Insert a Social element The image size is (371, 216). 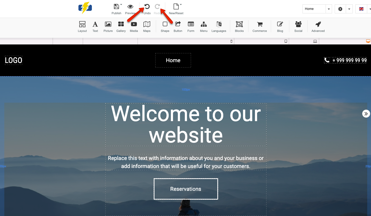(x=298, y=26)
